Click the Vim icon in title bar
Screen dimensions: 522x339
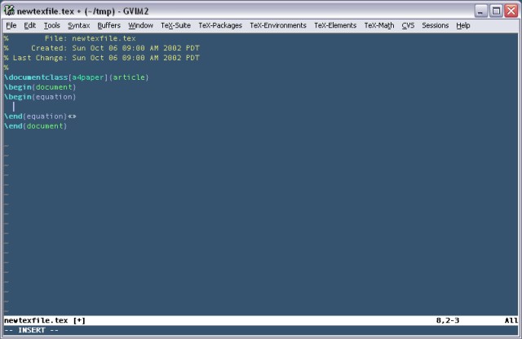pyautogui.click(x=10, y=10)
